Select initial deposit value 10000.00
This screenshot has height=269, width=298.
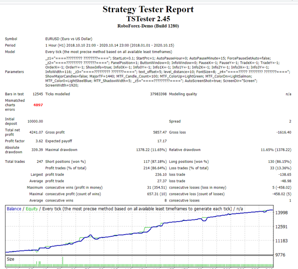[35, 121]
